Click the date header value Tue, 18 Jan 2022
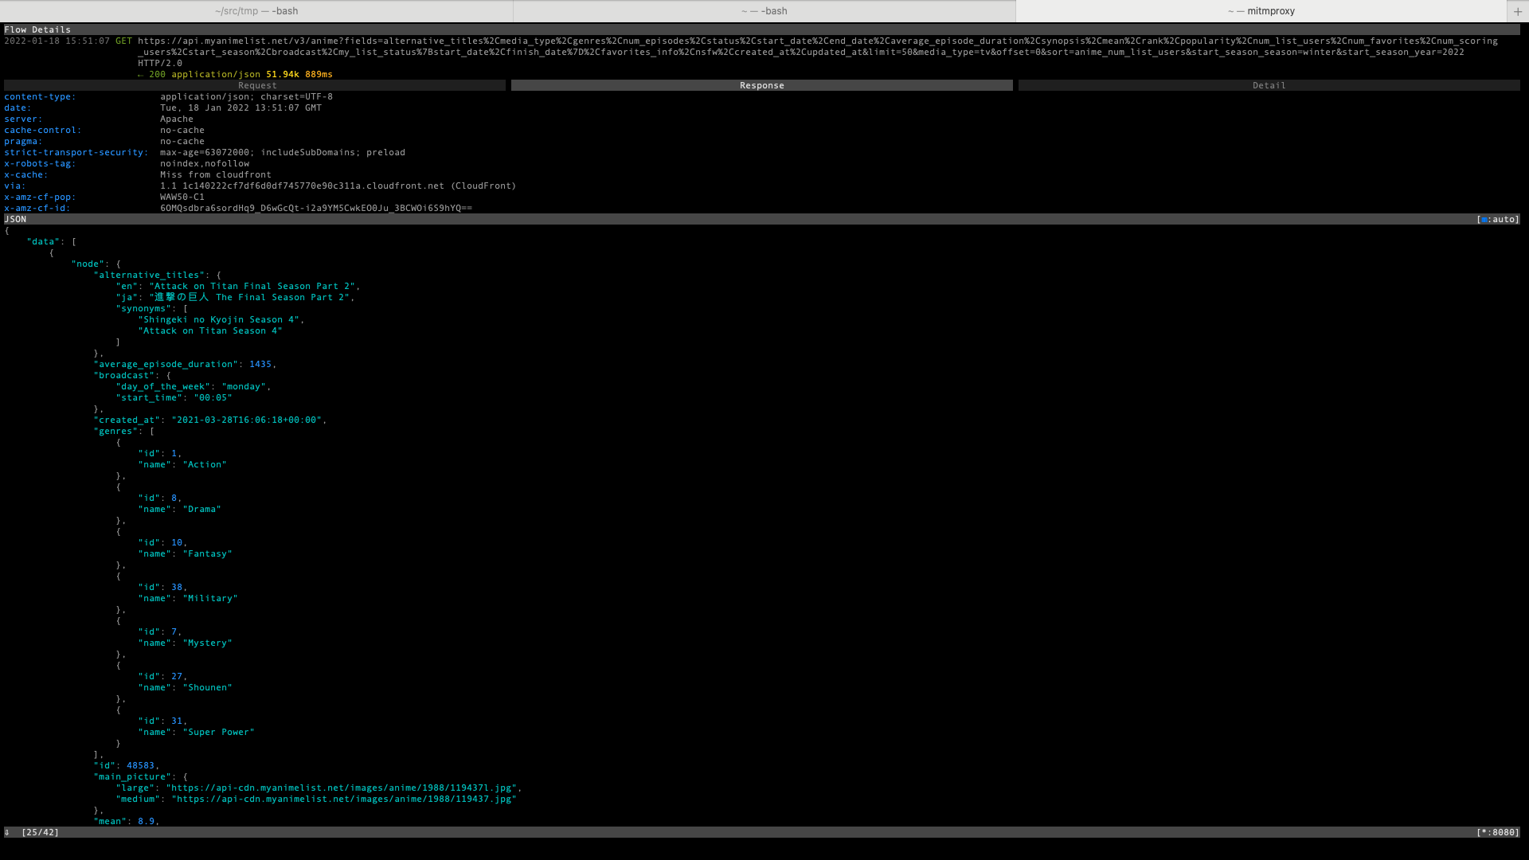1529x860 pixels. pos(240,107)
